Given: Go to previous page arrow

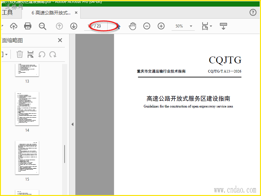Looking at the screenshot, I should 59,26.
